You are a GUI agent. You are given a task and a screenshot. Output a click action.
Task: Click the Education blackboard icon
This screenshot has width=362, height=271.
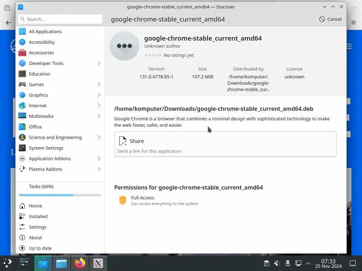[22, 74]
